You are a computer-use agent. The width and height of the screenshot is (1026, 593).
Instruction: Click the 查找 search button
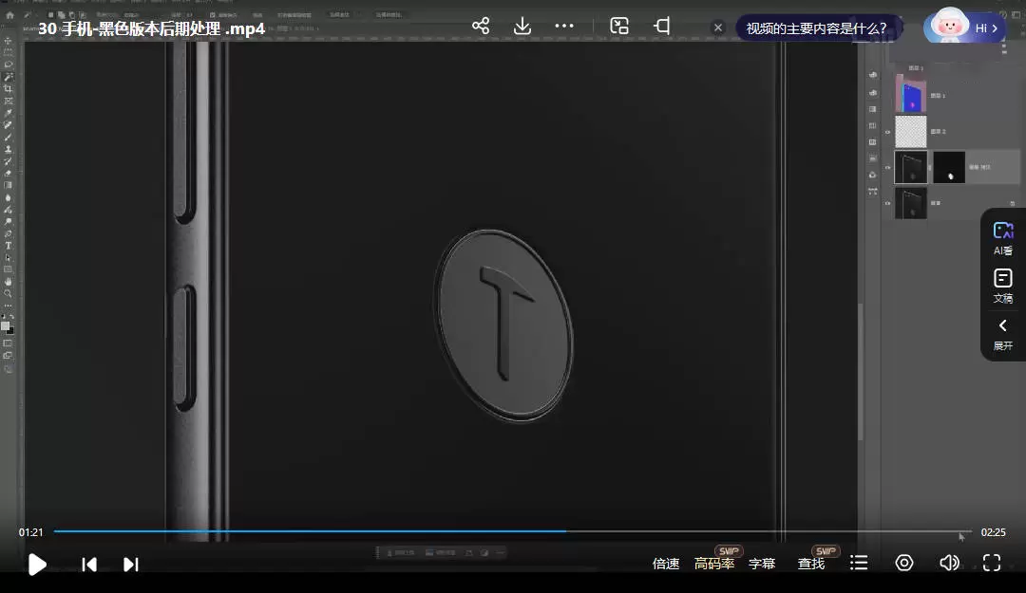[x=811, y=564]
